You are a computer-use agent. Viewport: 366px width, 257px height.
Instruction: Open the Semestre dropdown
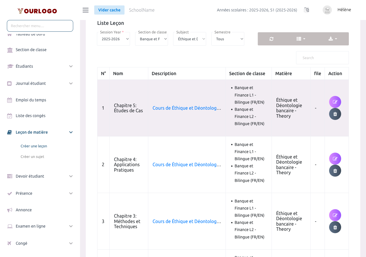[228, 39]
